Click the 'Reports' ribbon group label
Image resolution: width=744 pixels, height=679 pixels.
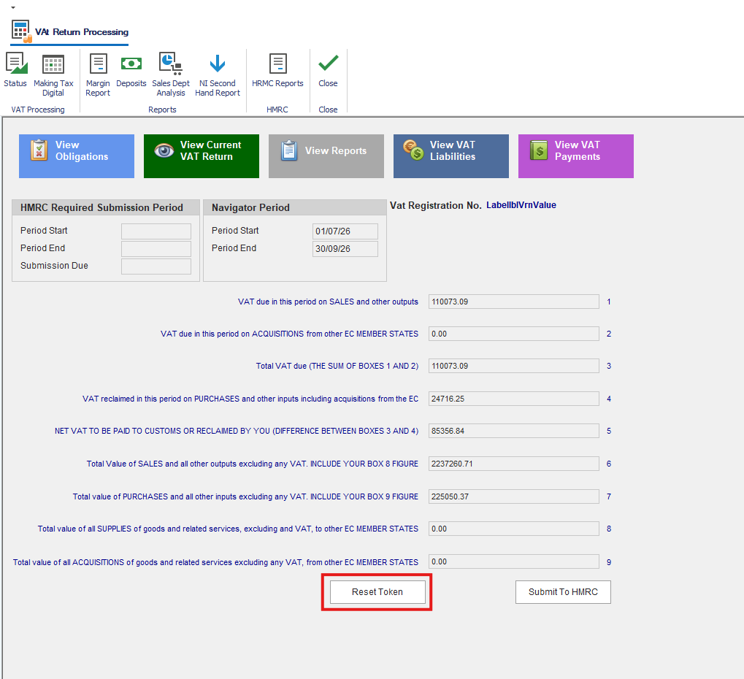(x=162, y=110)
